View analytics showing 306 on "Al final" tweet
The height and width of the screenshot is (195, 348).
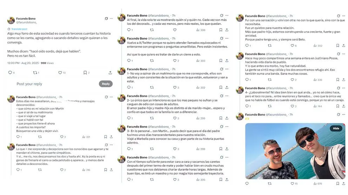pyautogui.click(x=201, y=30)
